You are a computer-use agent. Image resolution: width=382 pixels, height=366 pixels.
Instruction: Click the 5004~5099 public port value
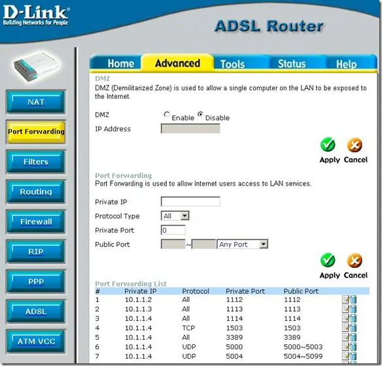(x=303, y=356)
